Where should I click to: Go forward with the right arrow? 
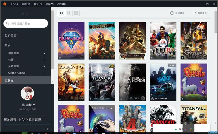[27, 13]
